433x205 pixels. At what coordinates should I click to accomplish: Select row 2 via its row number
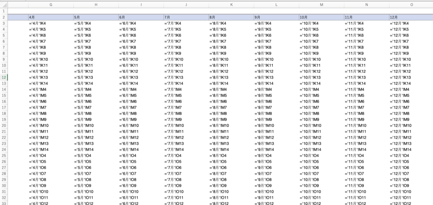click(x=4, y=17)
